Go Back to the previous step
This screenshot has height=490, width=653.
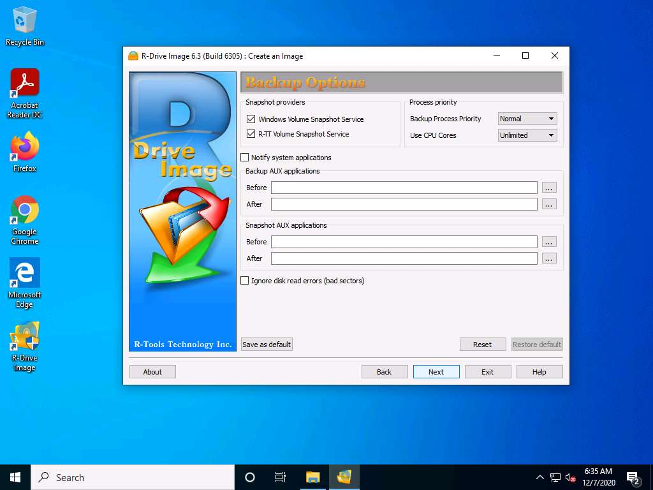click(x=385, y=372)
